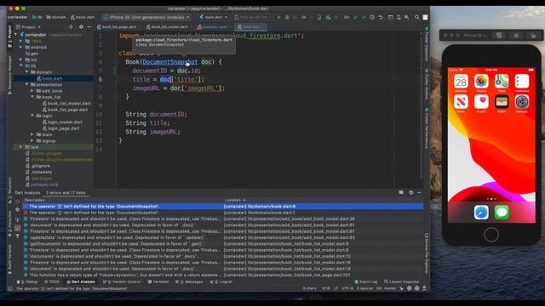This screenshot has height=306, width=545.
Task: Open the Terminal tool window tab
Action: 158,281
